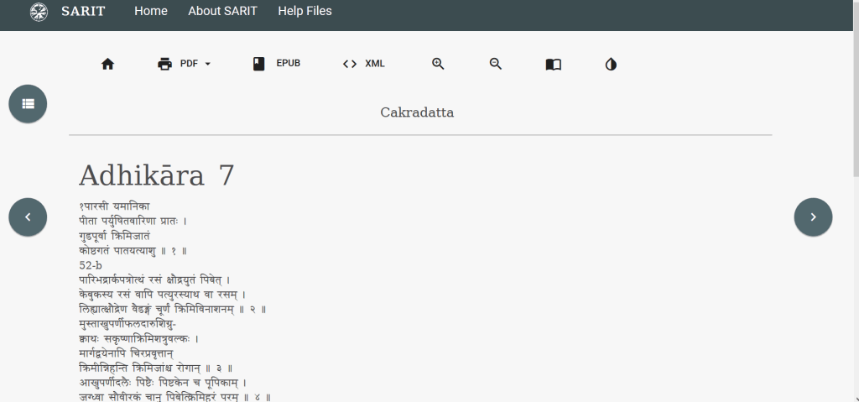
Task: Go to the toolbar home icon
Action: coord(107,64)
